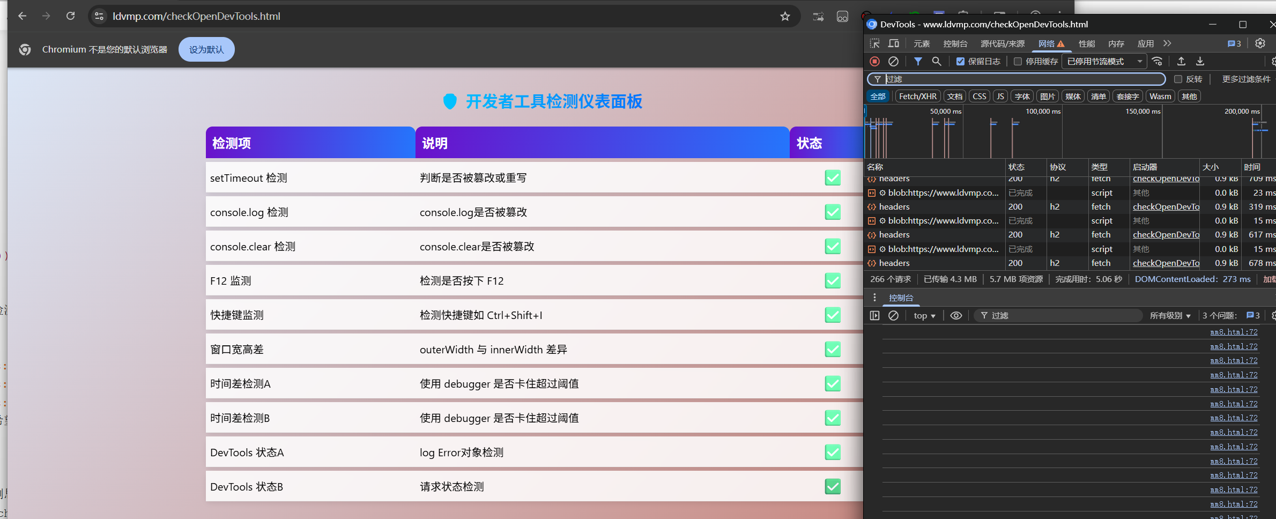
Task: Enable the 停用缓存 checkbox
Action: 1018,62
